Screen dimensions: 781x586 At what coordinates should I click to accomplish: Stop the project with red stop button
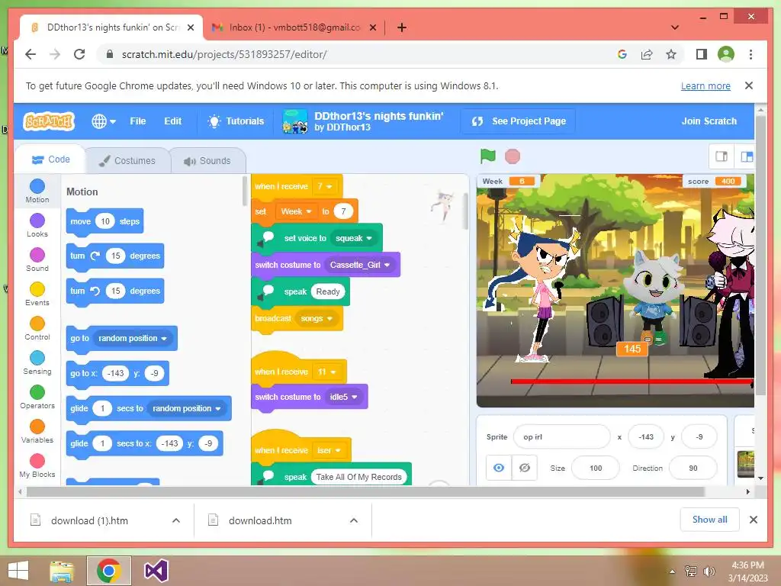[x=512, y=156]
